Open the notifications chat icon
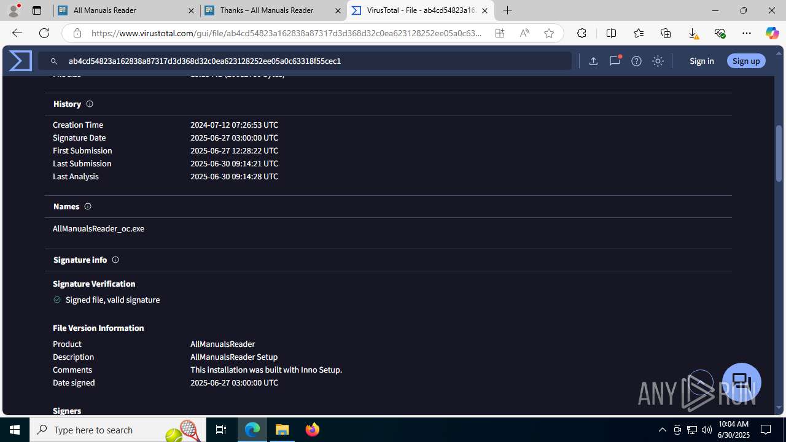Viewport: 786px width, 442px height. point(615,61)
